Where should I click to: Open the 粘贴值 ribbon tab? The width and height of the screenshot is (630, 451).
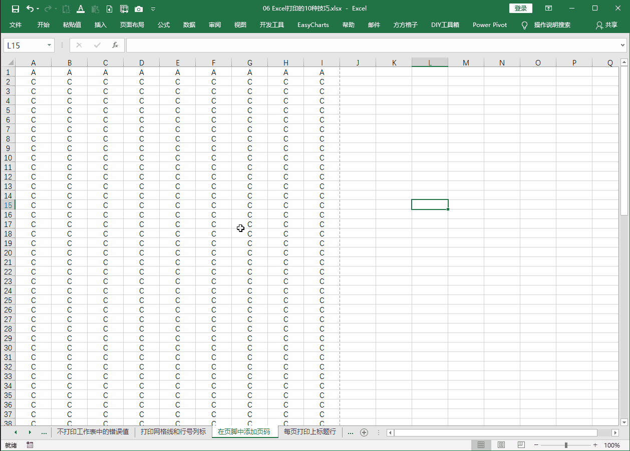point(72,25)
